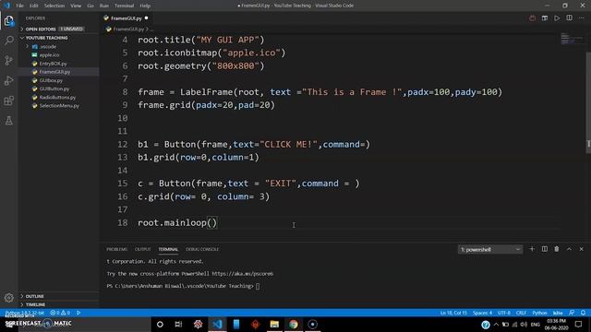Viewport: 591px width, 332px height.
Task: Open the View menu
Action: [76, 6]
